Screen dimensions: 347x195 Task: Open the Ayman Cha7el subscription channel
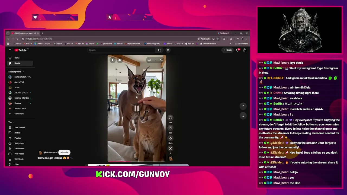20,108
